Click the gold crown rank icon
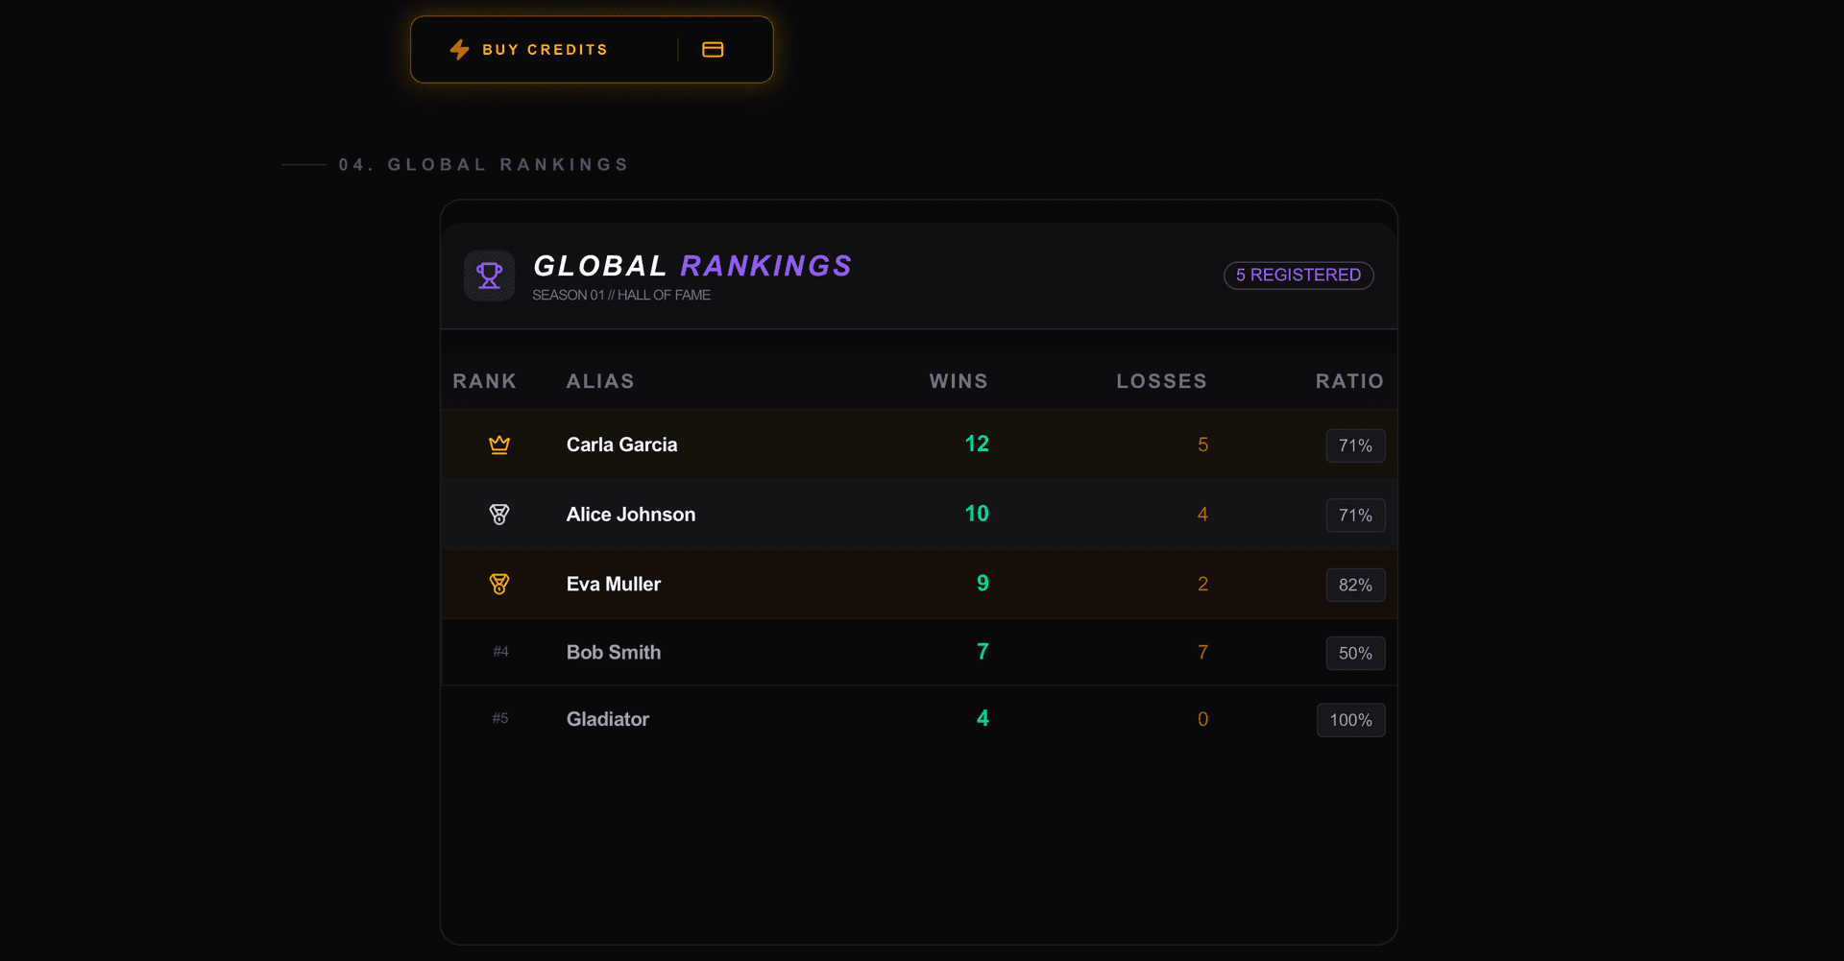 [x=499, y=444]
